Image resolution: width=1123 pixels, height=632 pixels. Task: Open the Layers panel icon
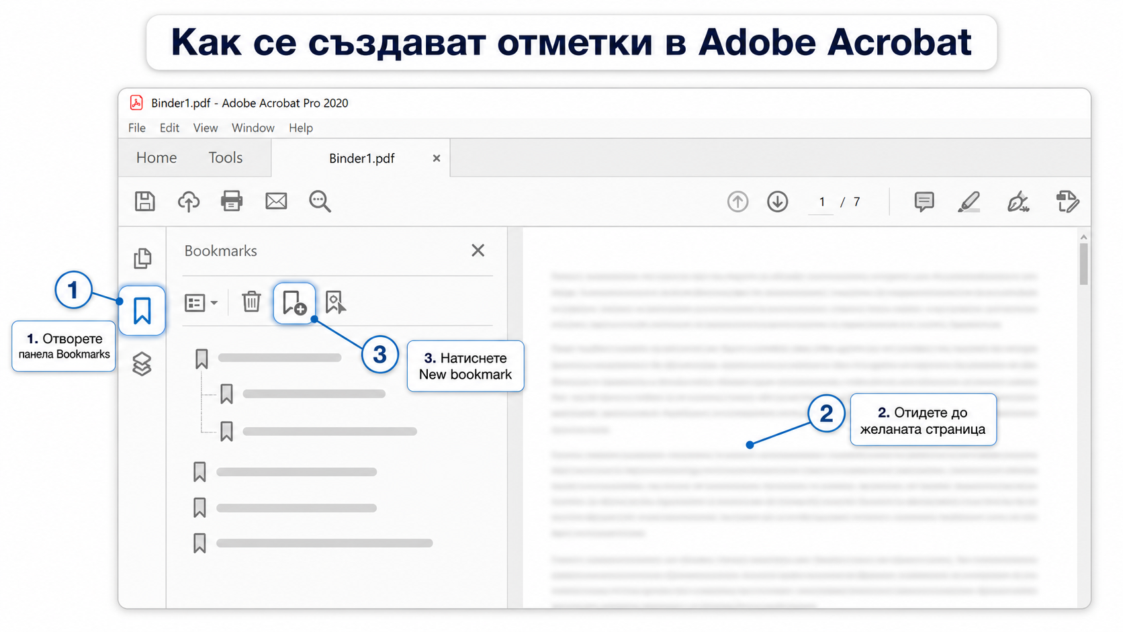[x=142, y=365]
